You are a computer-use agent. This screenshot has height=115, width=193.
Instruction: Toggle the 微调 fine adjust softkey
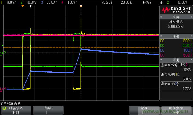pos(144,110)
